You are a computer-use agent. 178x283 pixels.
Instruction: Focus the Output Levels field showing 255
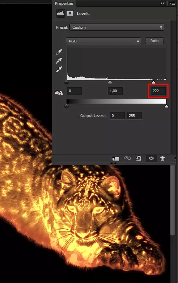(134, 116)
